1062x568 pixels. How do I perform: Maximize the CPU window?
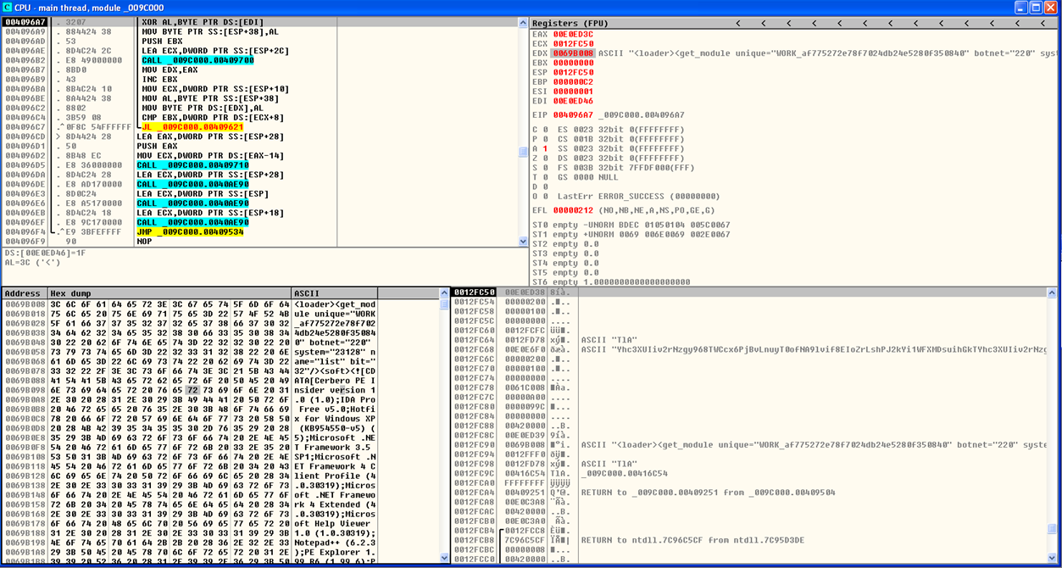[1036, 7]
